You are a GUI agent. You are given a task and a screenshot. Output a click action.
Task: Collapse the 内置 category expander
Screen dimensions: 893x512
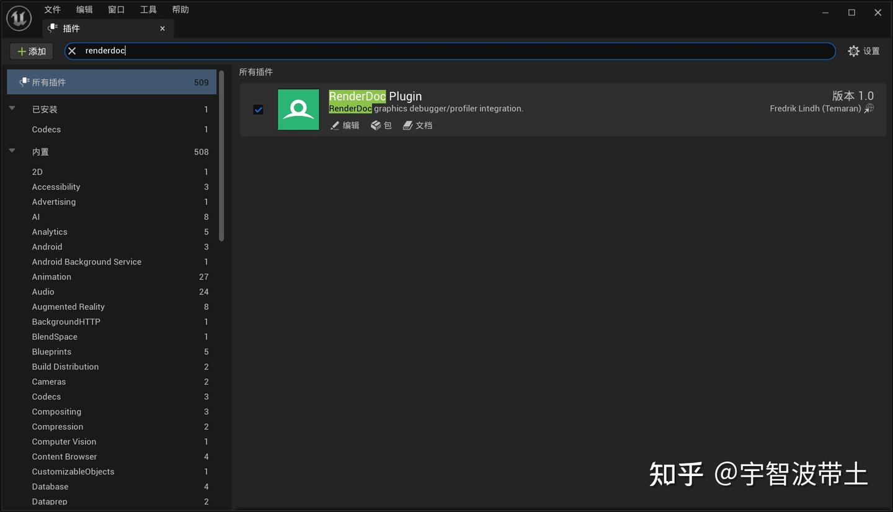pyautogui.click(x=12, y=151)
